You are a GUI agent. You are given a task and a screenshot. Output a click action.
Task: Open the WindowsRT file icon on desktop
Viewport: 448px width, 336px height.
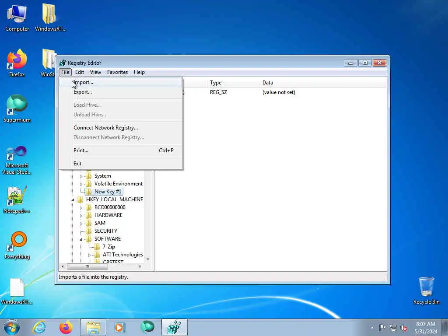17,291
